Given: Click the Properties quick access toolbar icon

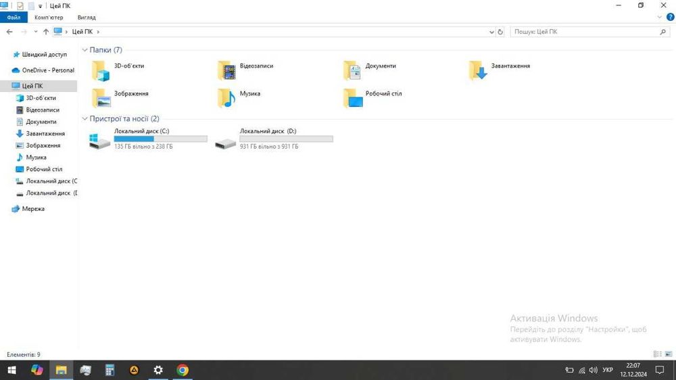Looking at the screenshot, I should [20, 6].
